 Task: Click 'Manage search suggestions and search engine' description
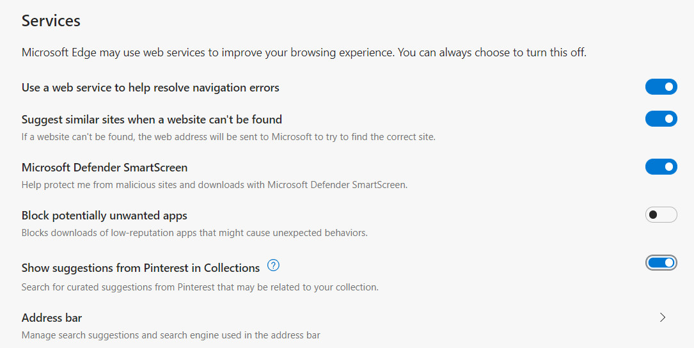tap(171, 335)
